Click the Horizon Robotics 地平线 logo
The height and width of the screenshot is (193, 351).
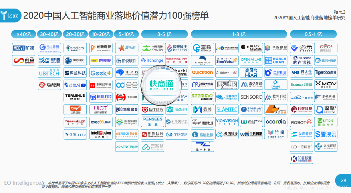(127, 73)
